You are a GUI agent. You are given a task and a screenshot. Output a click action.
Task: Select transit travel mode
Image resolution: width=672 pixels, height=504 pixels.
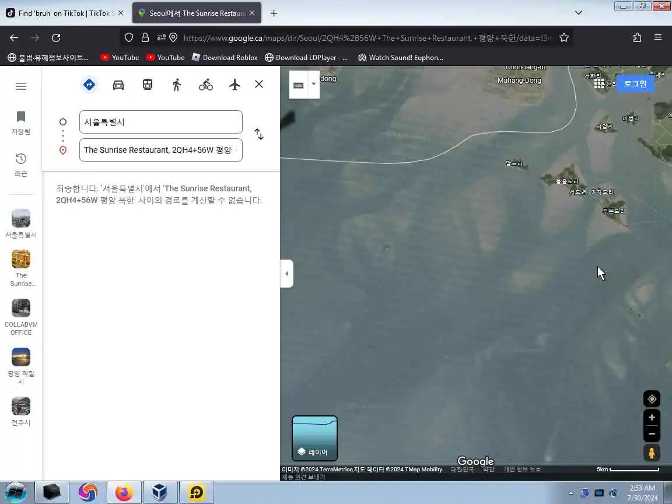148,85
